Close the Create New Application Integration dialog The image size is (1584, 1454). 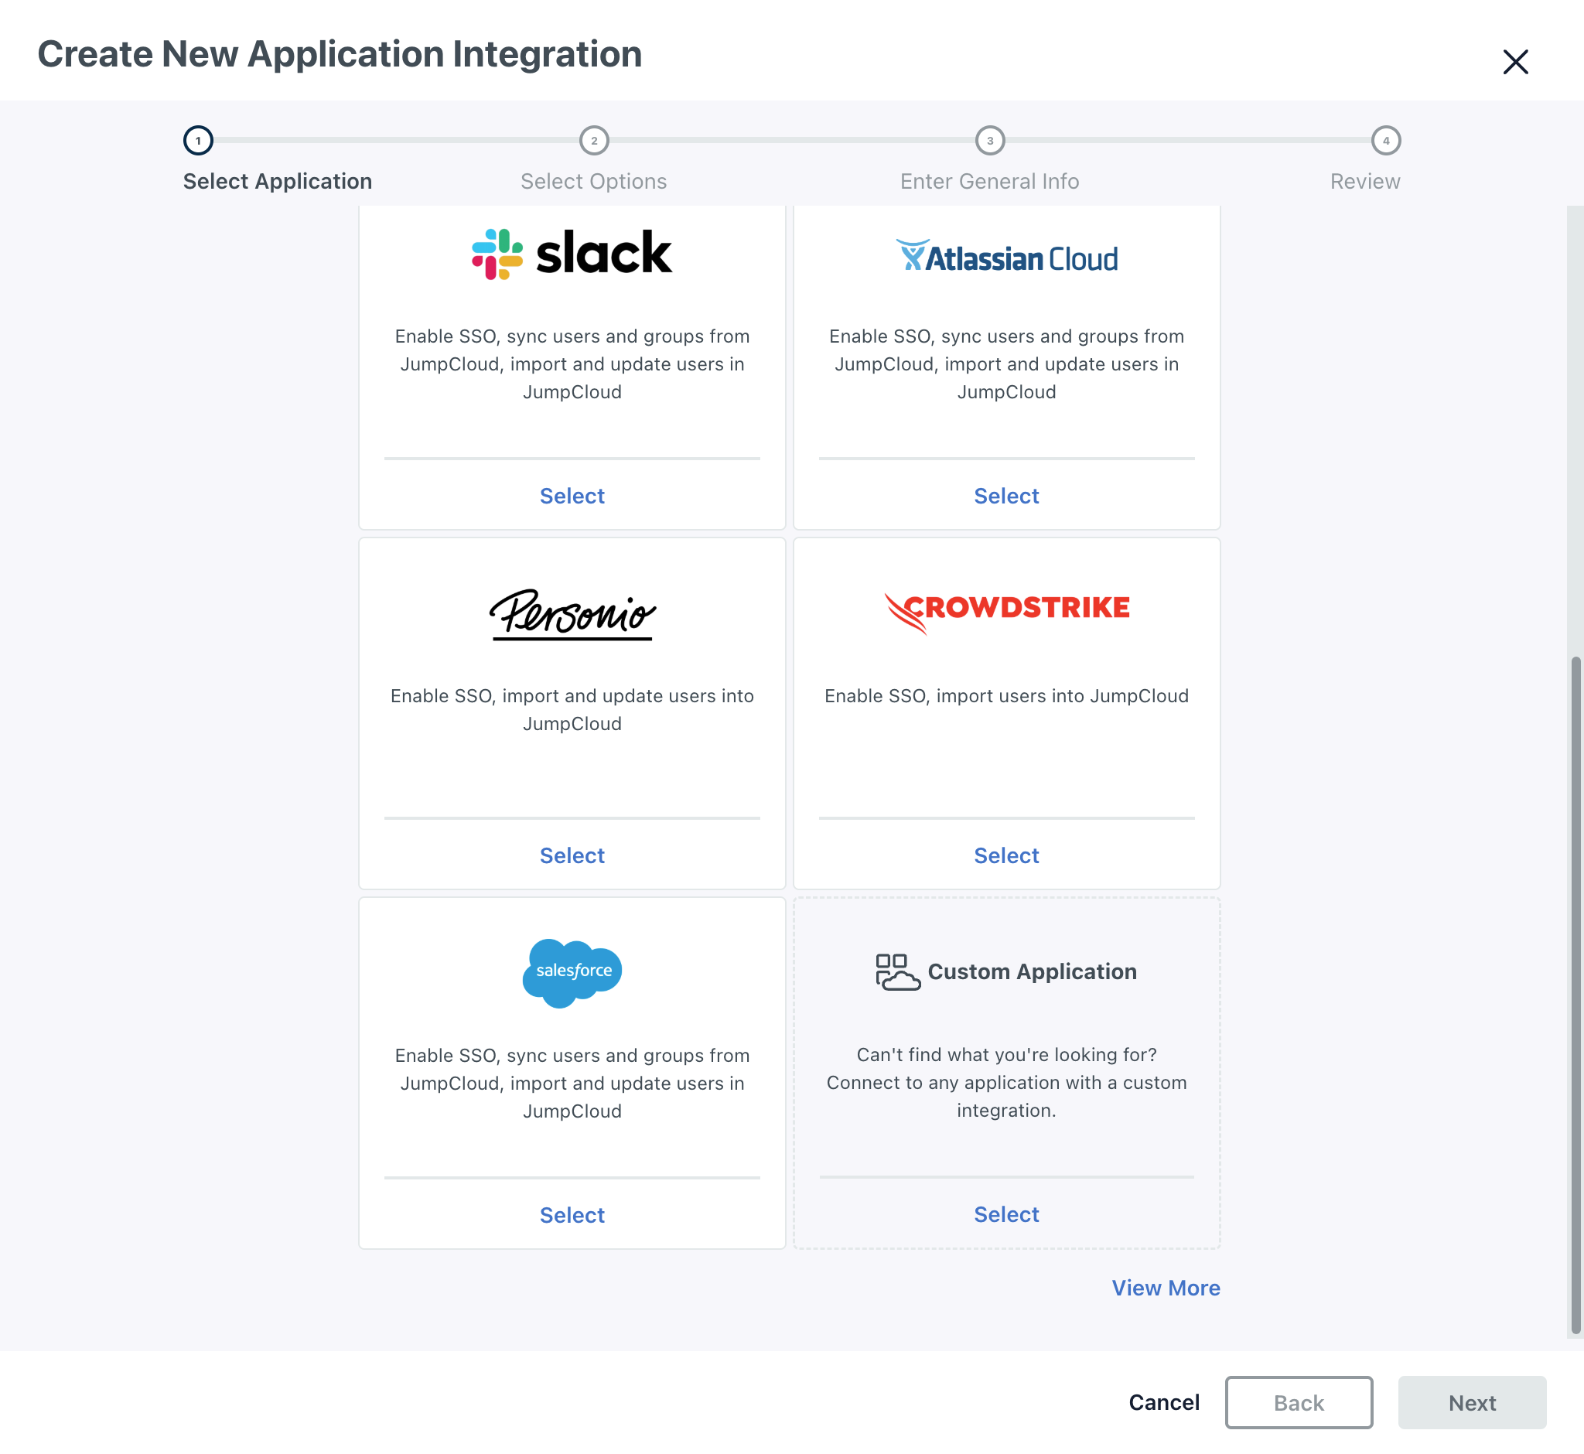(1514, 62)
